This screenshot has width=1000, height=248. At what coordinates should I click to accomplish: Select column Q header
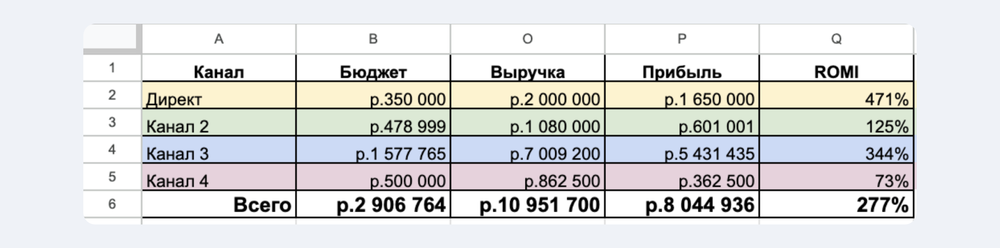[836, 39]
